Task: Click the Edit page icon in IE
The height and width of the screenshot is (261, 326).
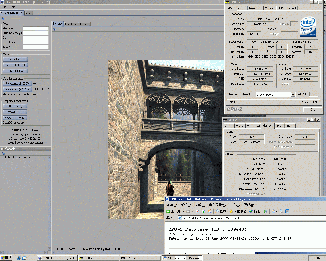Action: (287, 211)
